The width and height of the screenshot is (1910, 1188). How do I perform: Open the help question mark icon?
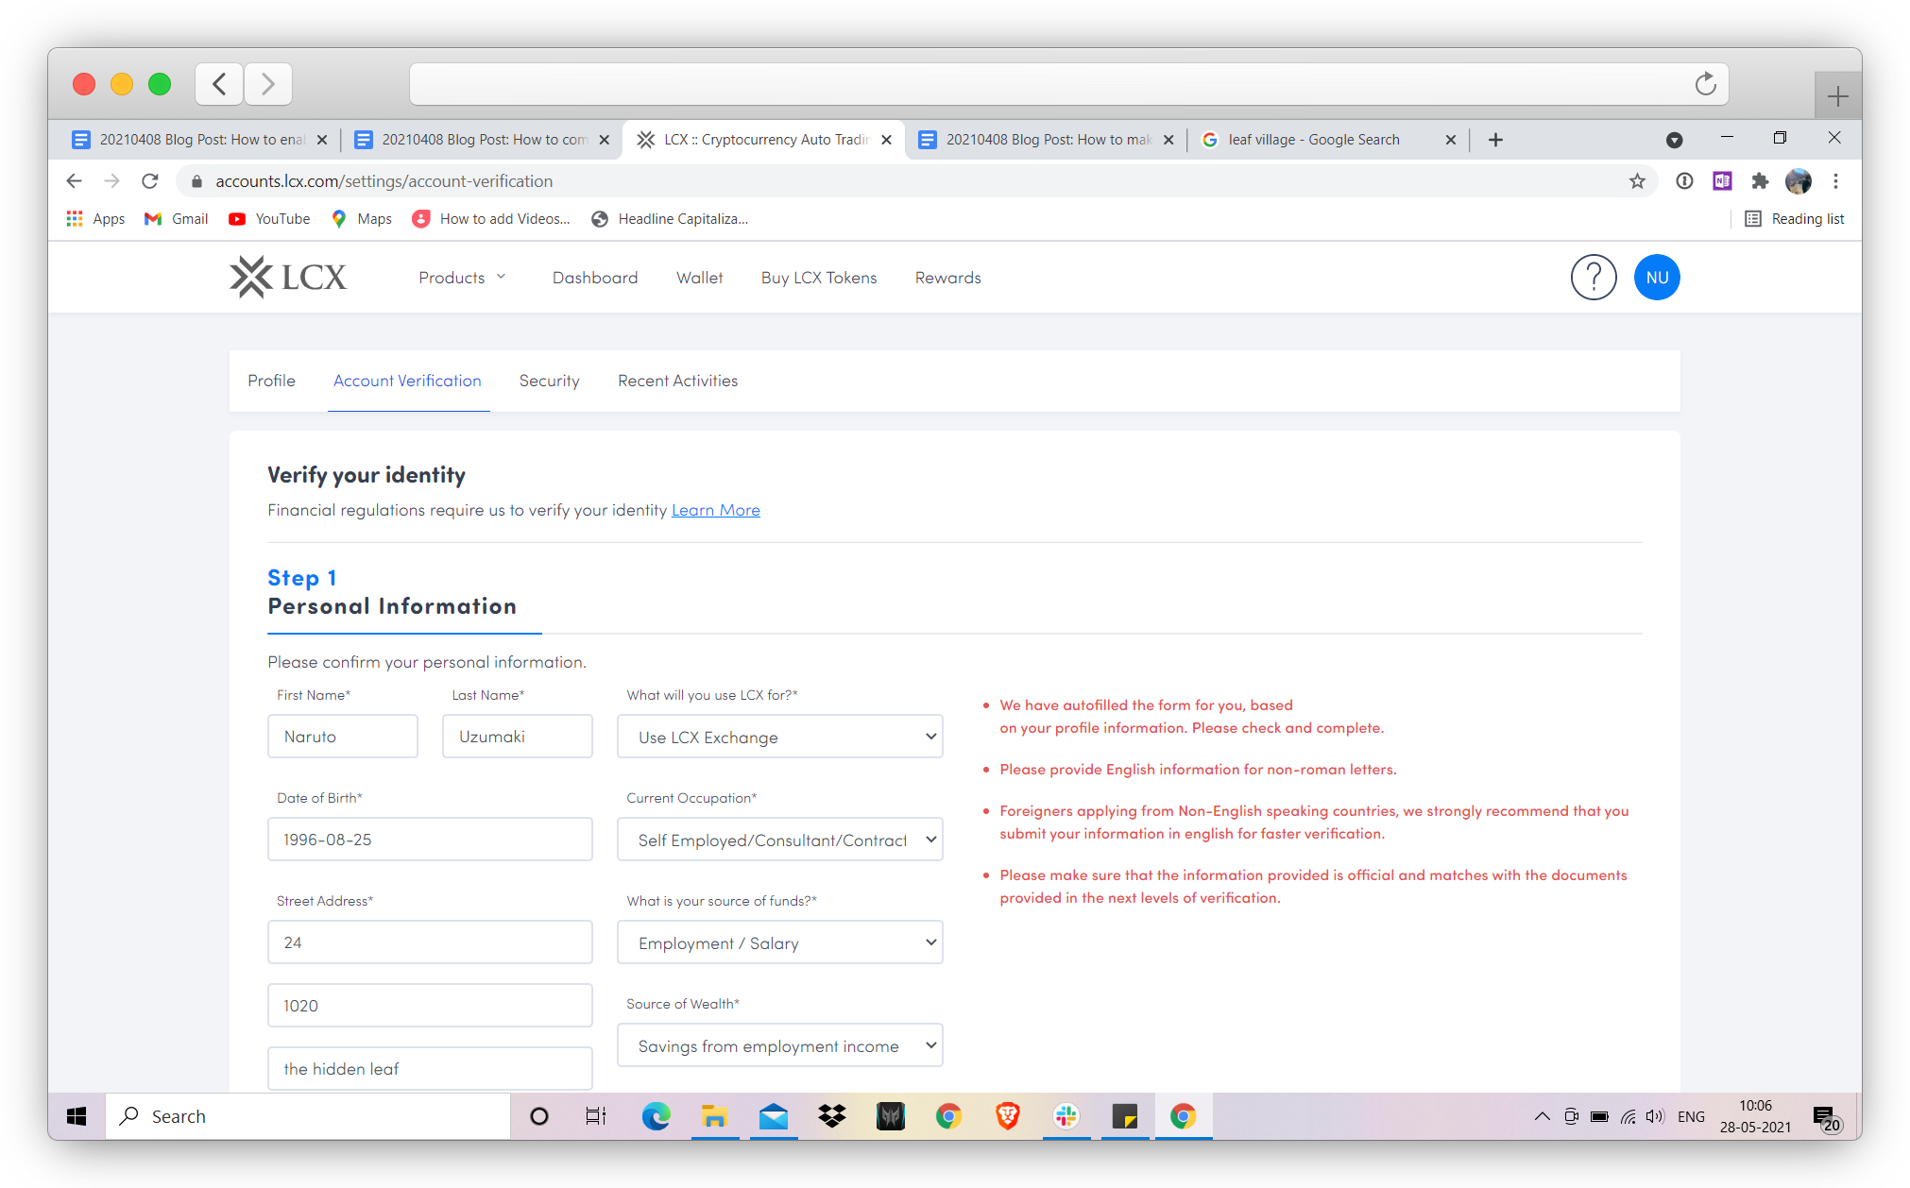1593,278
